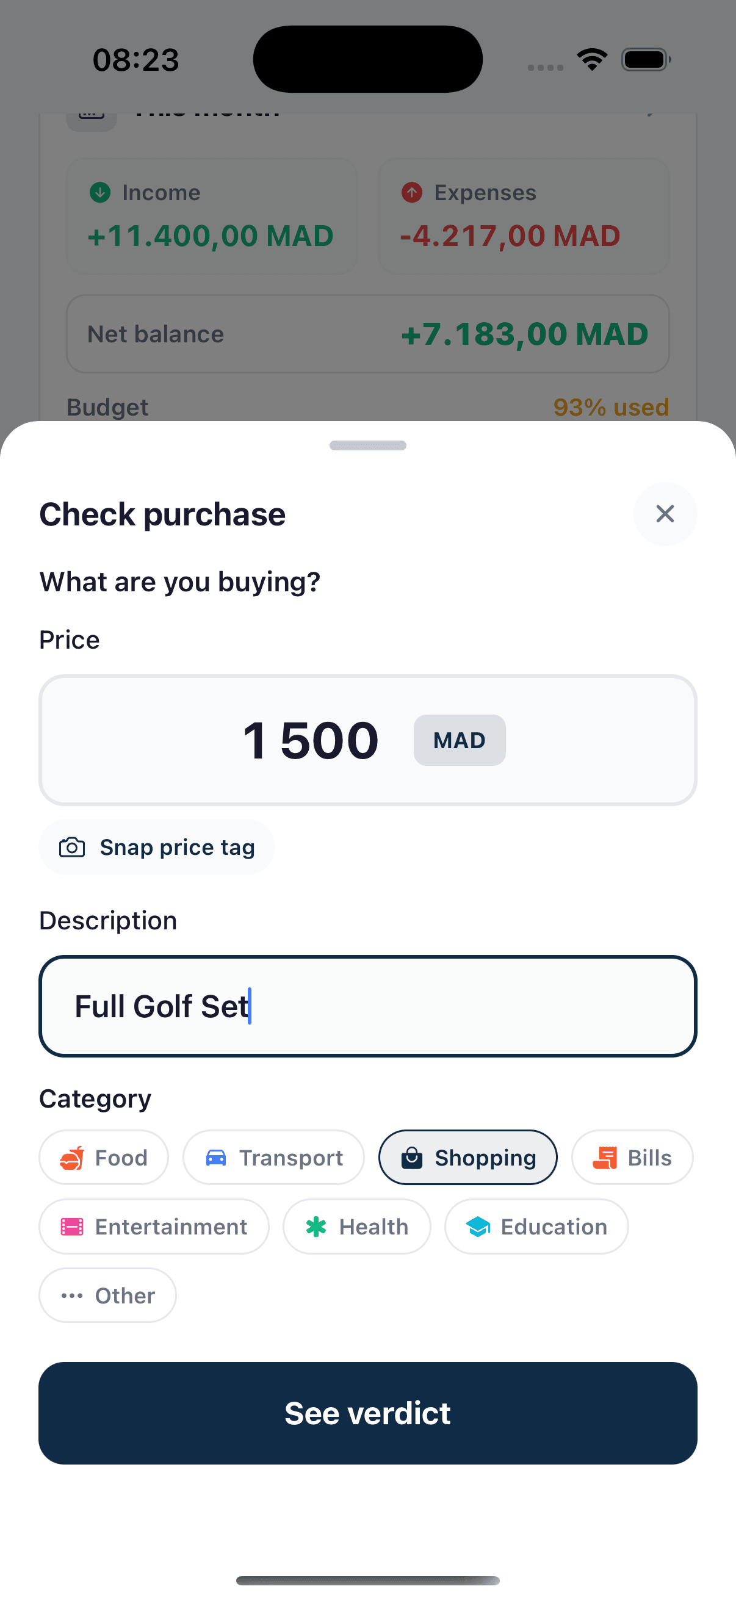Close the Check purchase sheet

[x=665, y=514]
